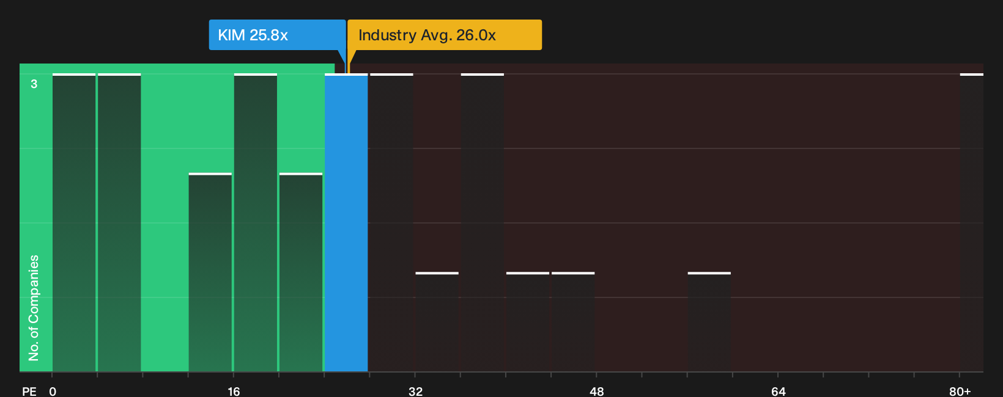
Task: Click the Industry Avg. 26.0x label
Action: click(x=445, y=35)
